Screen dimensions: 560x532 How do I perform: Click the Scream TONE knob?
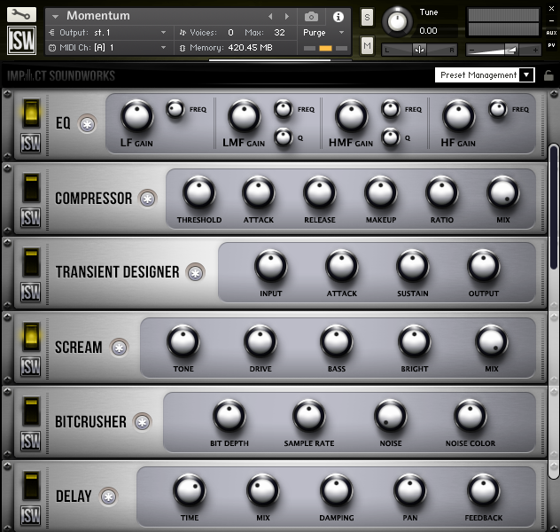coord(183,341)
